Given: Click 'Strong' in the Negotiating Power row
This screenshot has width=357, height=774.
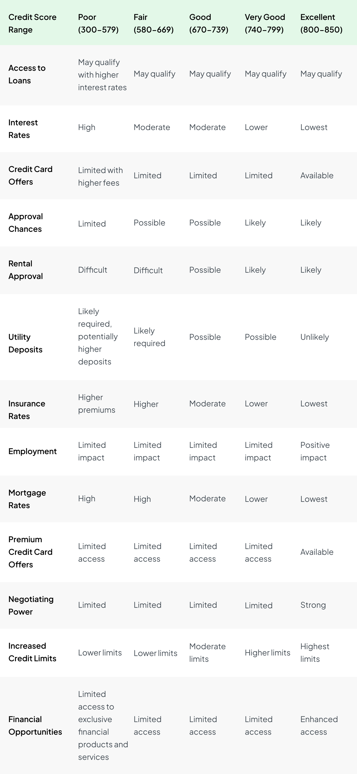Looking at the screenshot, I should click(x=313, y=605).
